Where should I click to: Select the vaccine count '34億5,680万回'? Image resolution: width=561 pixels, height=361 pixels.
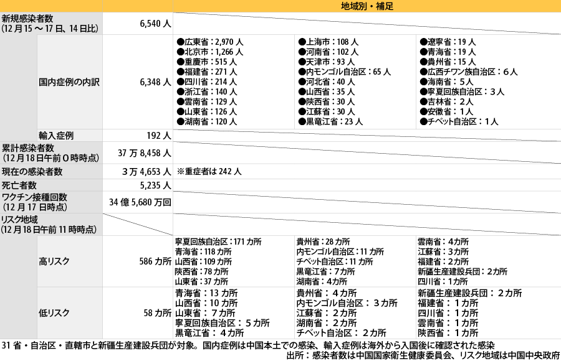click(x=140, y=202)
